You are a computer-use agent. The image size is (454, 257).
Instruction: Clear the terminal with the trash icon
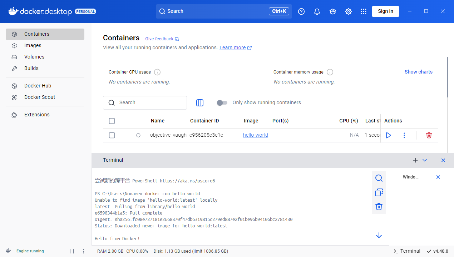(379, 207)
